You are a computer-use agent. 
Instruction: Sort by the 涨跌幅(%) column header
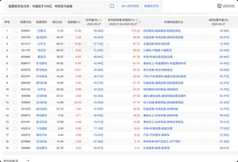pyautogui.click(x=74, y=22)
